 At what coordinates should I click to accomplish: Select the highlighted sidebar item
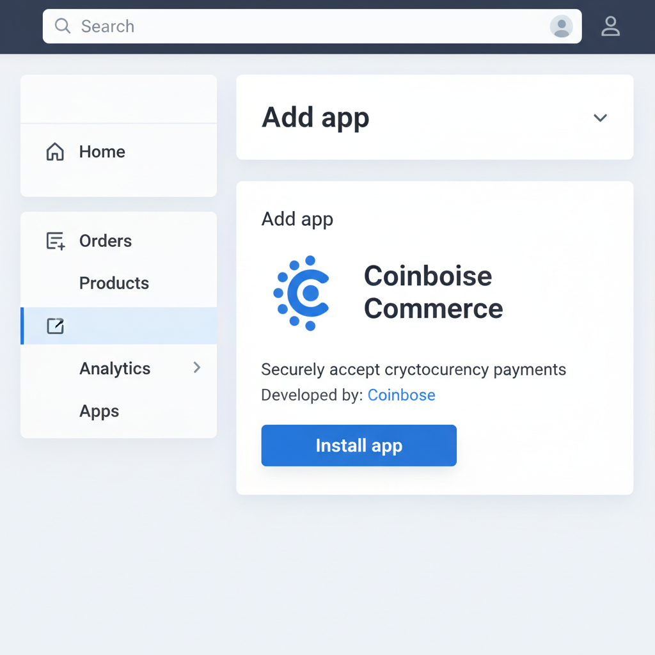118,326
